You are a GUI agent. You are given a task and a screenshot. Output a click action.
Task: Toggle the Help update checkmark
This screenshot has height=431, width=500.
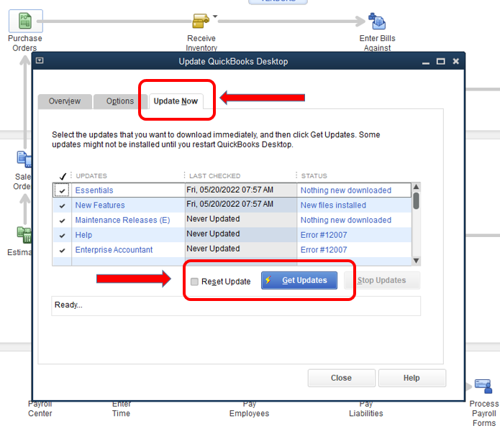62,235
